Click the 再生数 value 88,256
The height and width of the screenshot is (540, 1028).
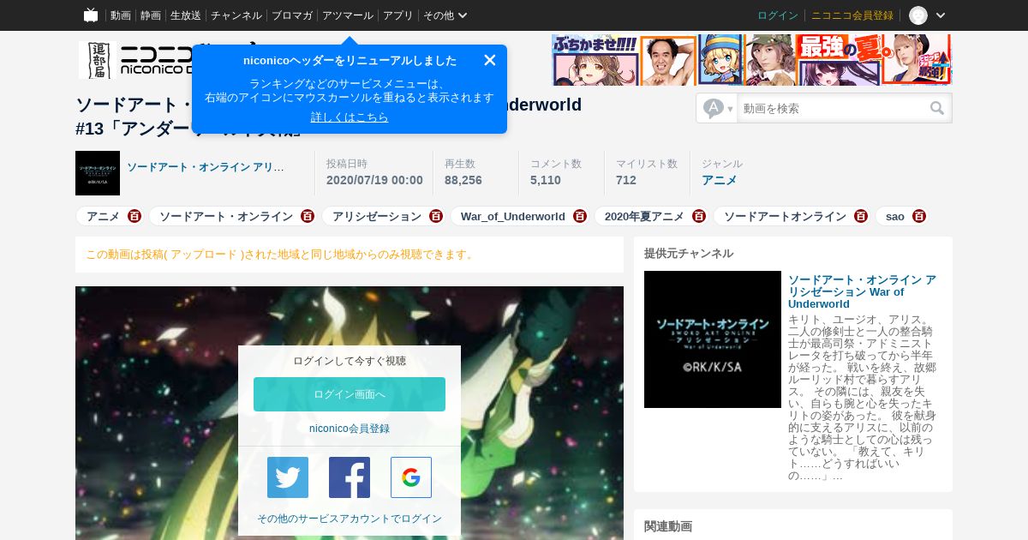coord(463,180)
